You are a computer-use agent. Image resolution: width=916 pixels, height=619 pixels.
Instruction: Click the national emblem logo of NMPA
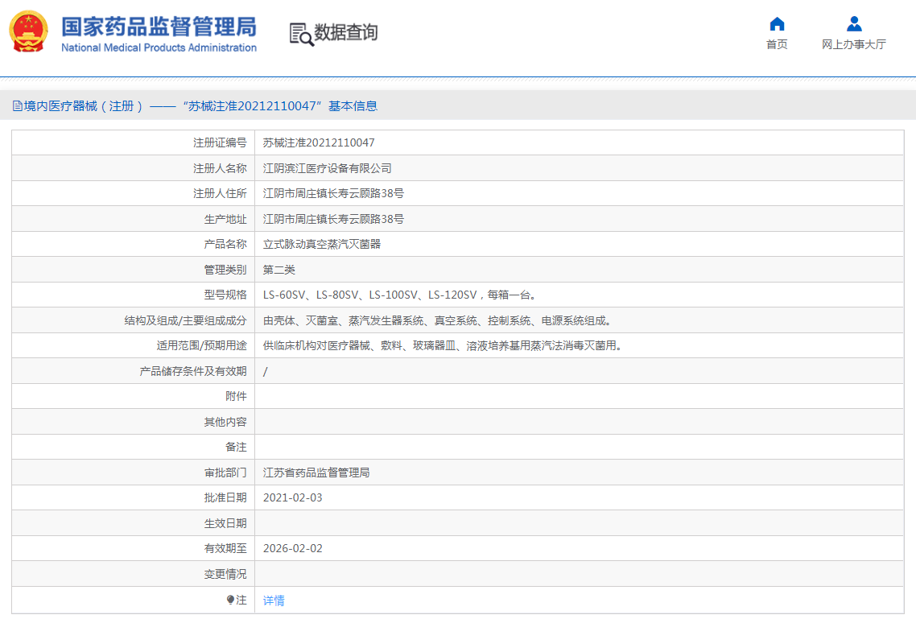[29, 32]
